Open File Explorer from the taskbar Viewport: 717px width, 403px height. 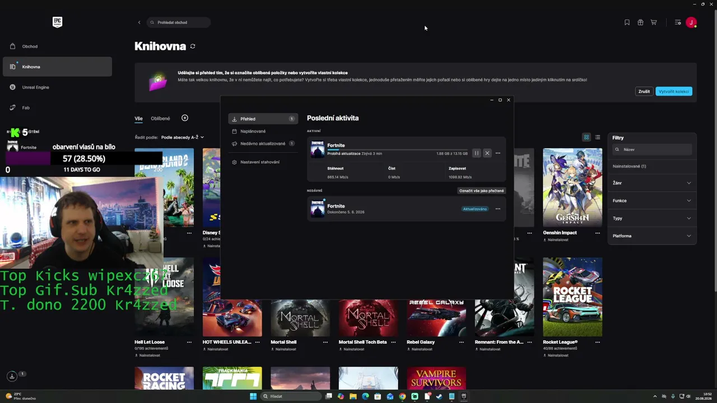tap(353, 396)
